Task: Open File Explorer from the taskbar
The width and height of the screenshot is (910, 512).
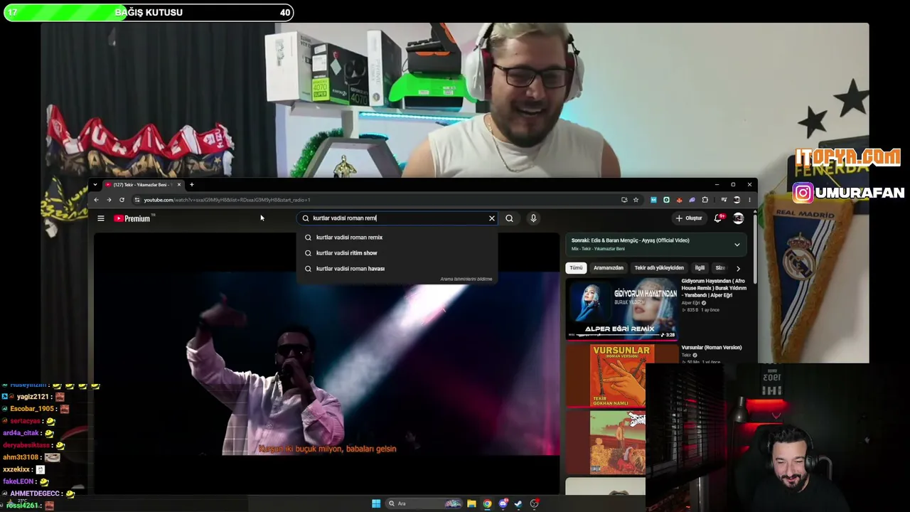Action: click(471, 503)
